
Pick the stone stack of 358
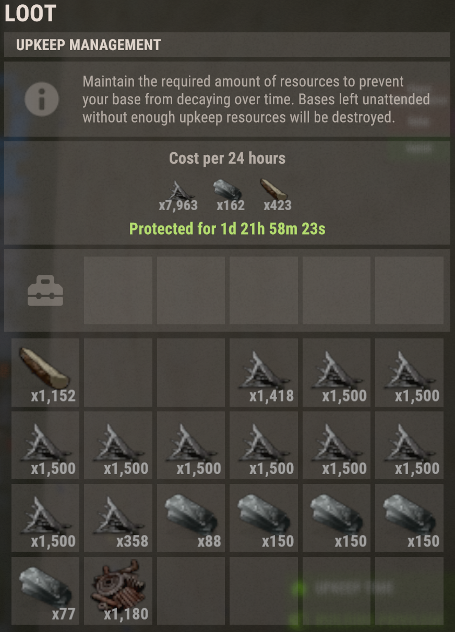[118, 518]
